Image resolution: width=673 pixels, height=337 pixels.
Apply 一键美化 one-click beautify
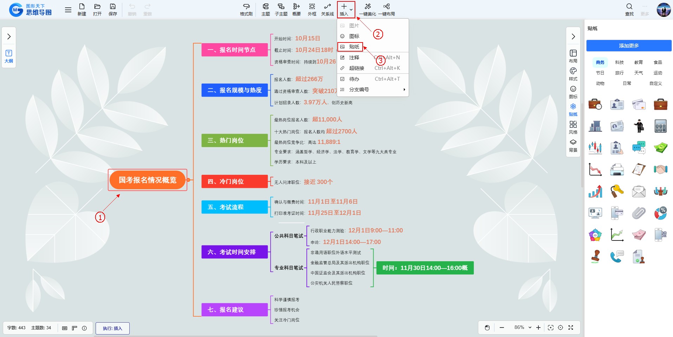(367, 9)
